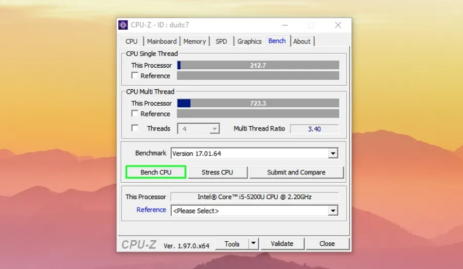The image size is (463, 269).
Task: Open the About tab
Action: coord(302,41)
